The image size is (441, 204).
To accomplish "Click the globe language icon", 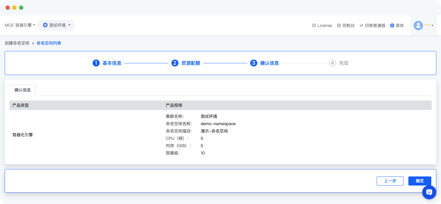I will click(392, 25).
